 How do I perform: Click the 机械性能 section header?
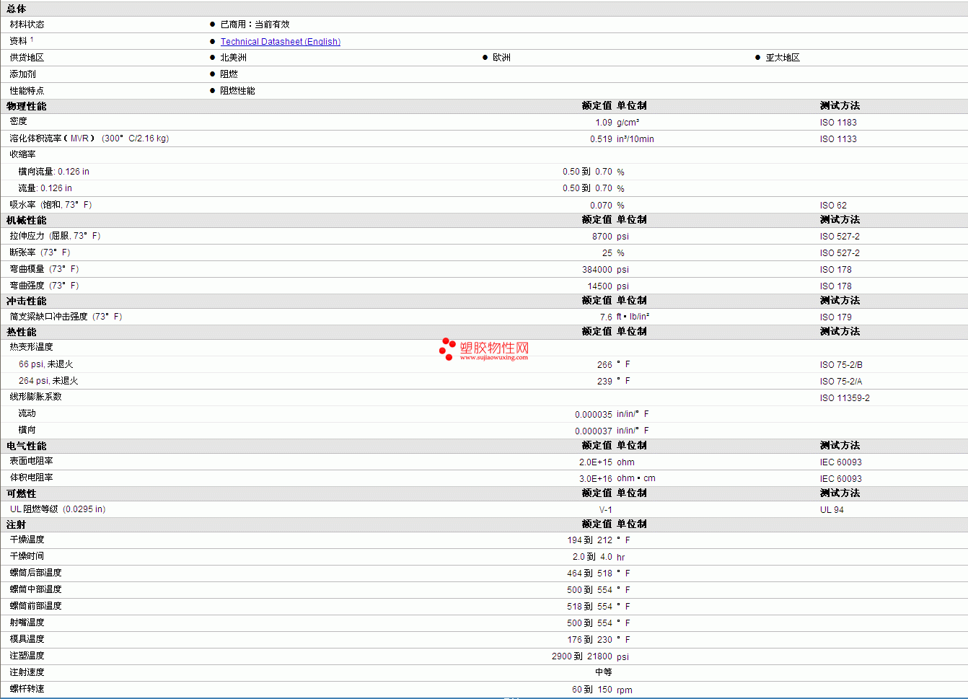pos(27,220)
